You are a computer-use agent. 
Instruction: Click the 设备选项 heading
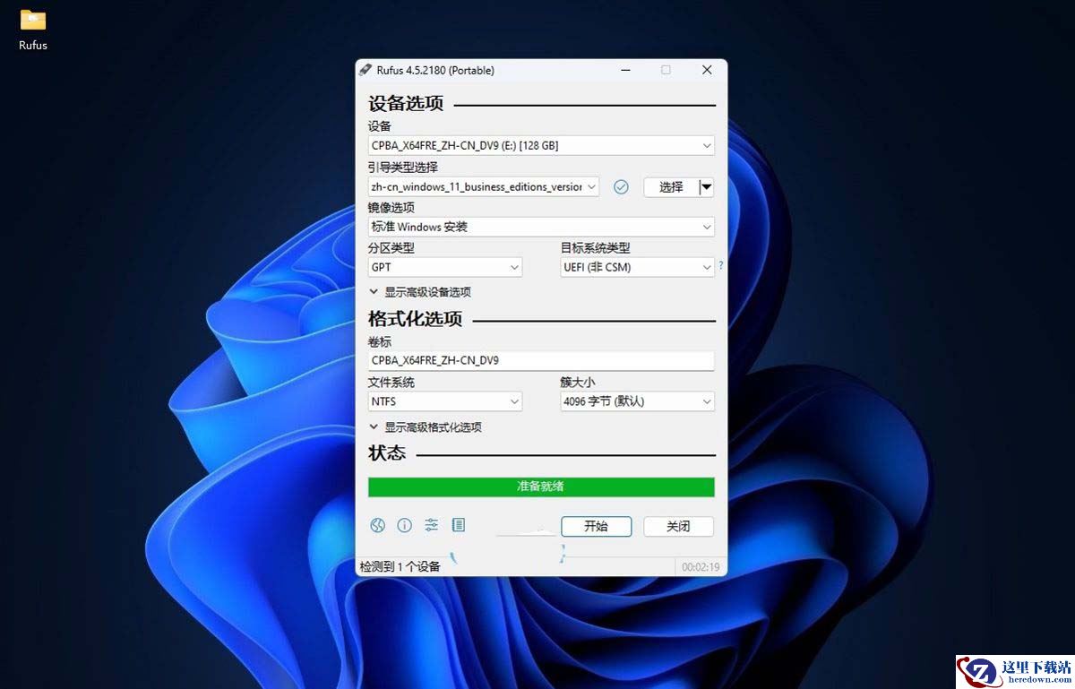(406, 103)
